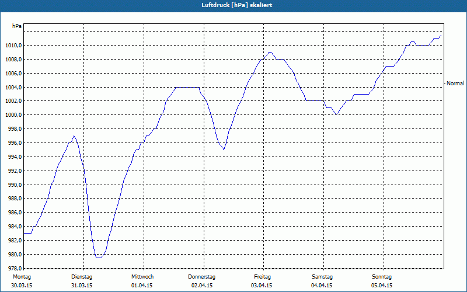This screenshot has width=467, height=292.
Task: Select the hPa unit label
Action: [x=17, y=26]
